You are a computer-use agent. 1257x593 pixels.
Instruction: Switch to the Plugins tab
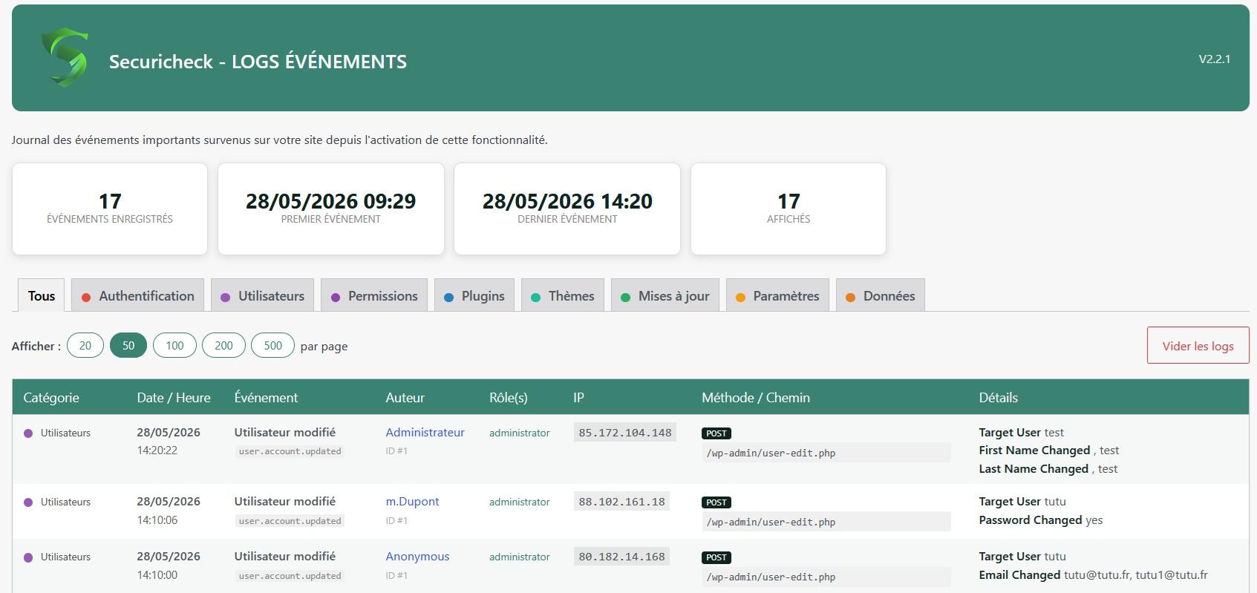coord(474,295)
